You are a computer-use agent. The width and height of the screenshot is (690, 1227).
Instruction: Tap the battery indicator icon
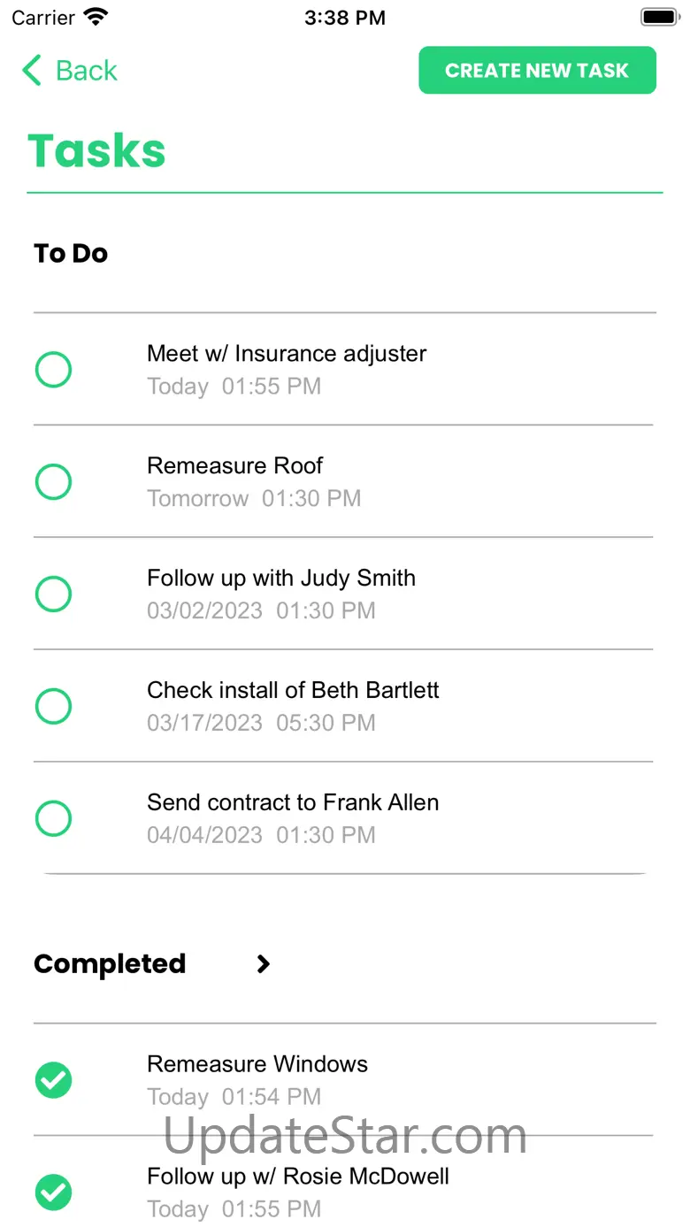(x=659, y=17)
